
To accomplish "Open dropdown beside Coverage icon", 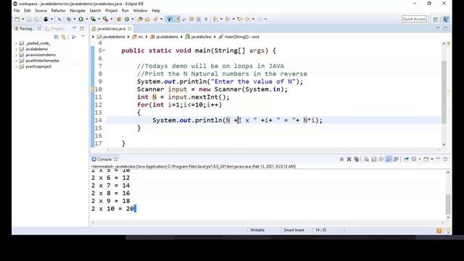I will pyautogui.click(x=99, y=20).
